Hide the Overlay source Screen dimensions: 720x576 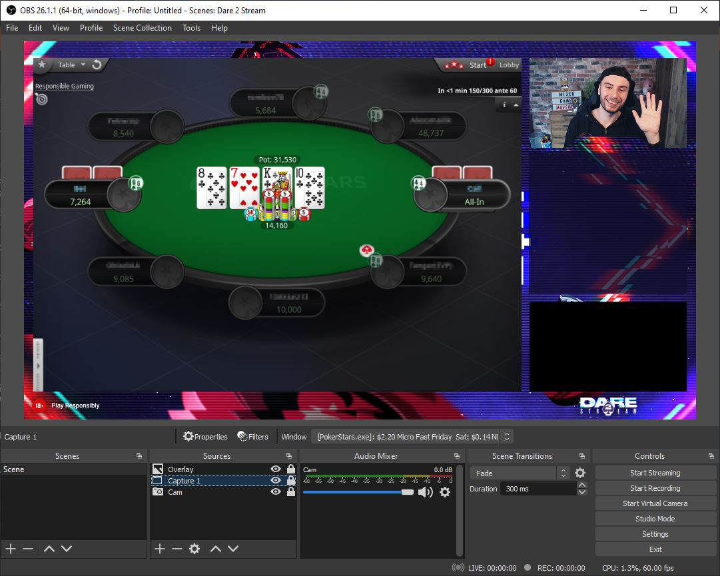tap(275, 469)
